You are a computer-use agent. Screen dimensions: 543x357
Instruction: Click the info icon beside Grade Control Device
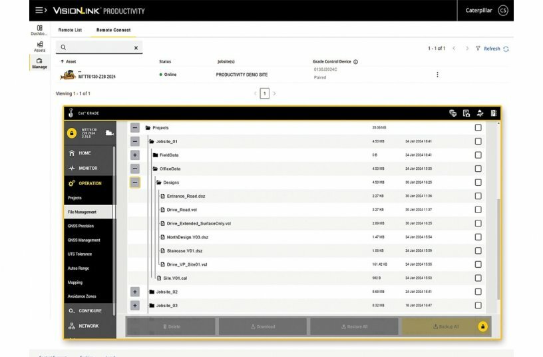355,62
